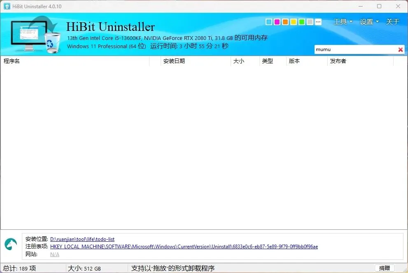Click the 总计: 189 项 status text
This screenshot has height=273, width=408.
pyautogui.click(x=19, y=268)
